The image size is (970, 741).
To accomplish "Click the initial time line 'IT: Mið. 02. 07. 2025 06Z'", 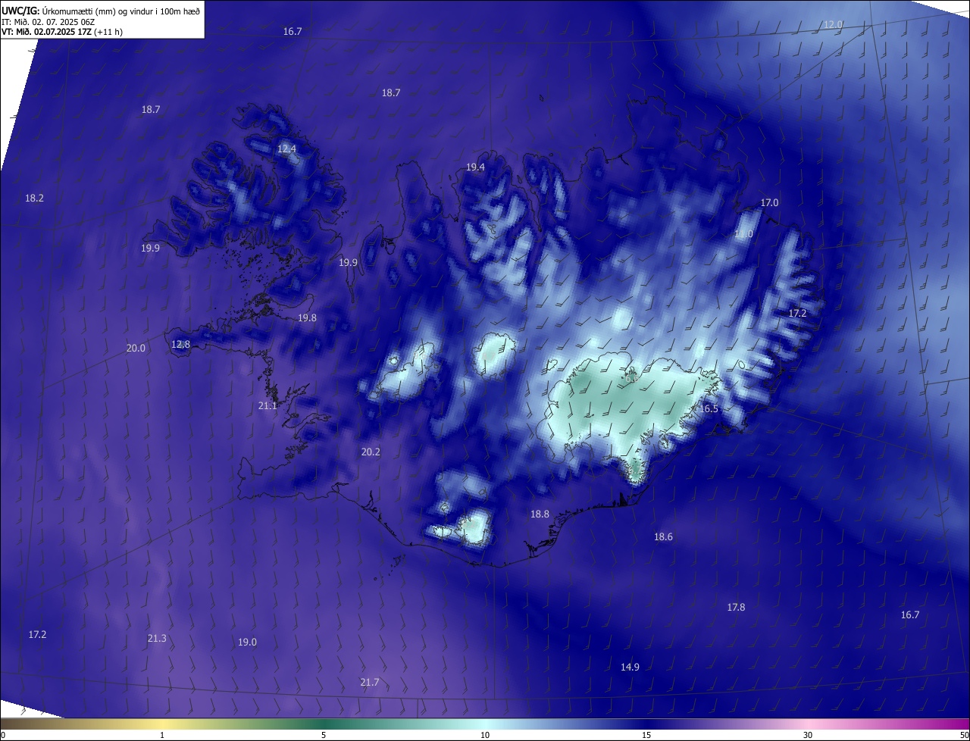I will tap(48, 22).
